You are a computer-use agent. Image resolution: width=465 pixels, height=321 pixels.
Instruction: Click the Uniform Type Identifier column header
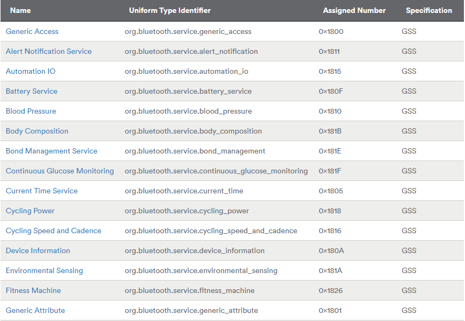(170, 10)
